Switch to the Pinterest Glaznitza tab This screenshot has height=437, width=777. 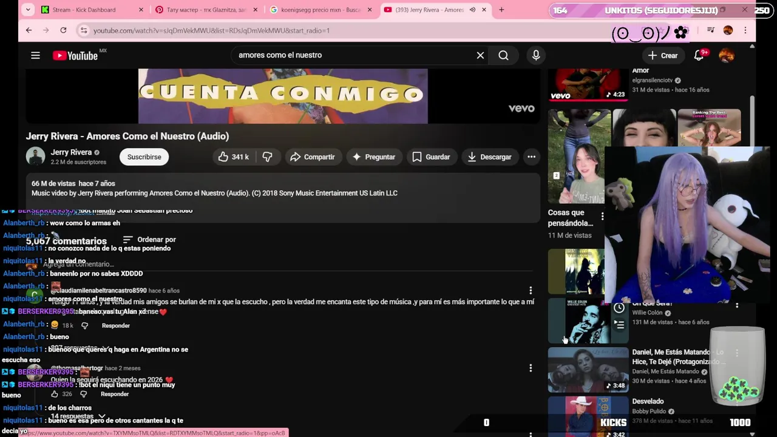[205, 10]
